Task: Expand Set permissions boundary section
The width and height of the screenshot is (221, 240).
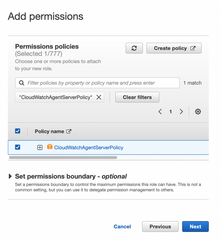Action: point(11,176)
